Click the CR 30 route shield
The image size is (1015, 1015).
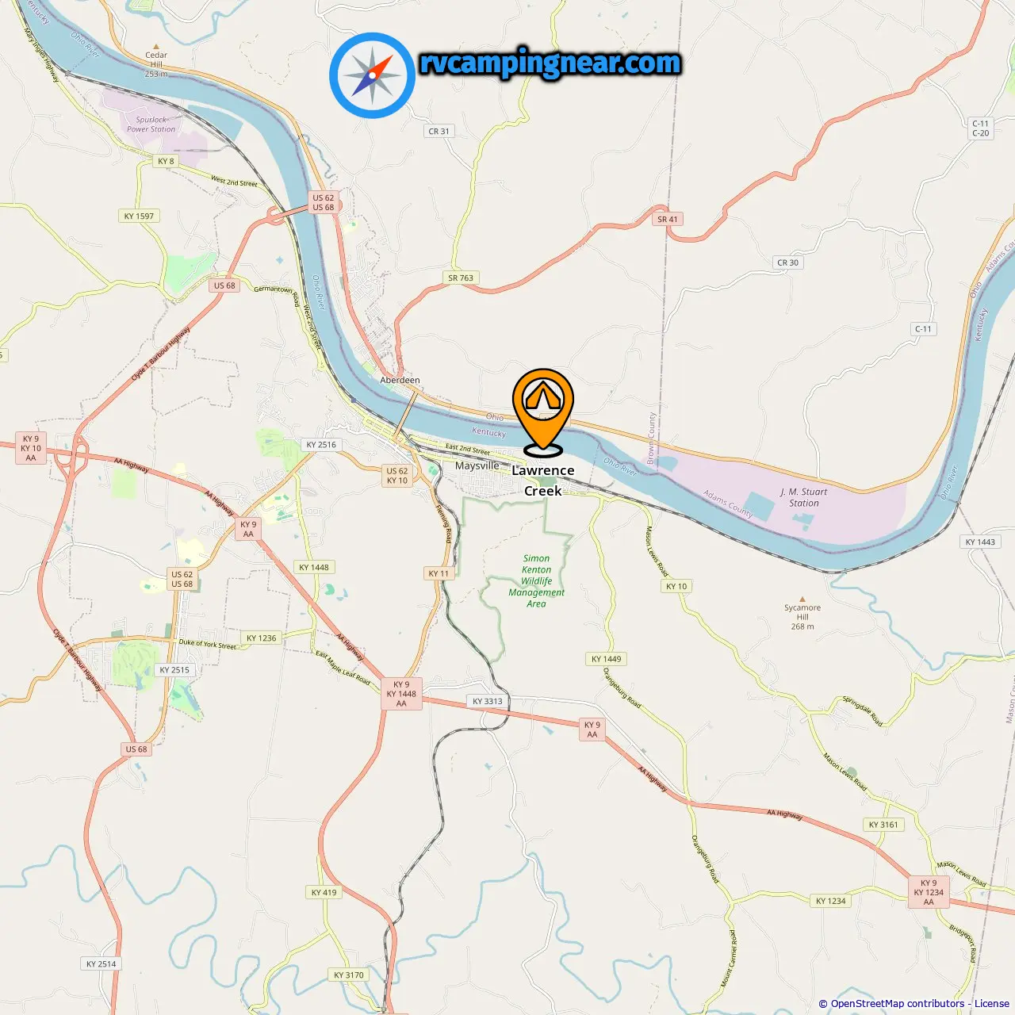788,262
